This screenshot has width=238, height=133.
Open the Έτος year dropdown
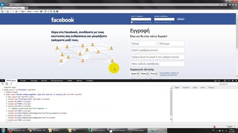pos(154,74)
